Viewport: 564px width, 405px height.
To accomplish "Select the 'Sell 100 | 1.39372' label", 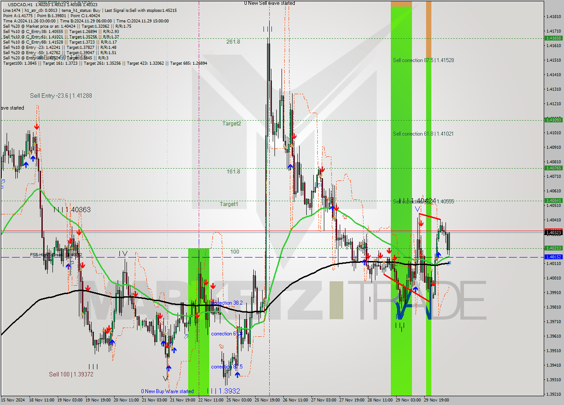I will 71,374.
